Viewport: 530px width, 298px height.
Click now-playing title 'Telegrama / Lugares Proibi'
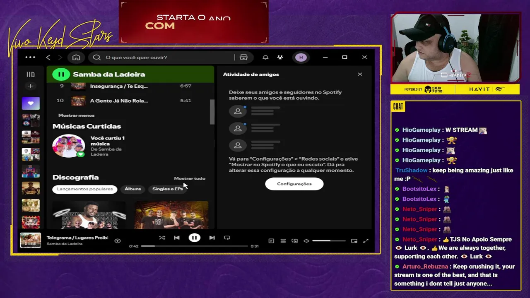tap(77, 238)
